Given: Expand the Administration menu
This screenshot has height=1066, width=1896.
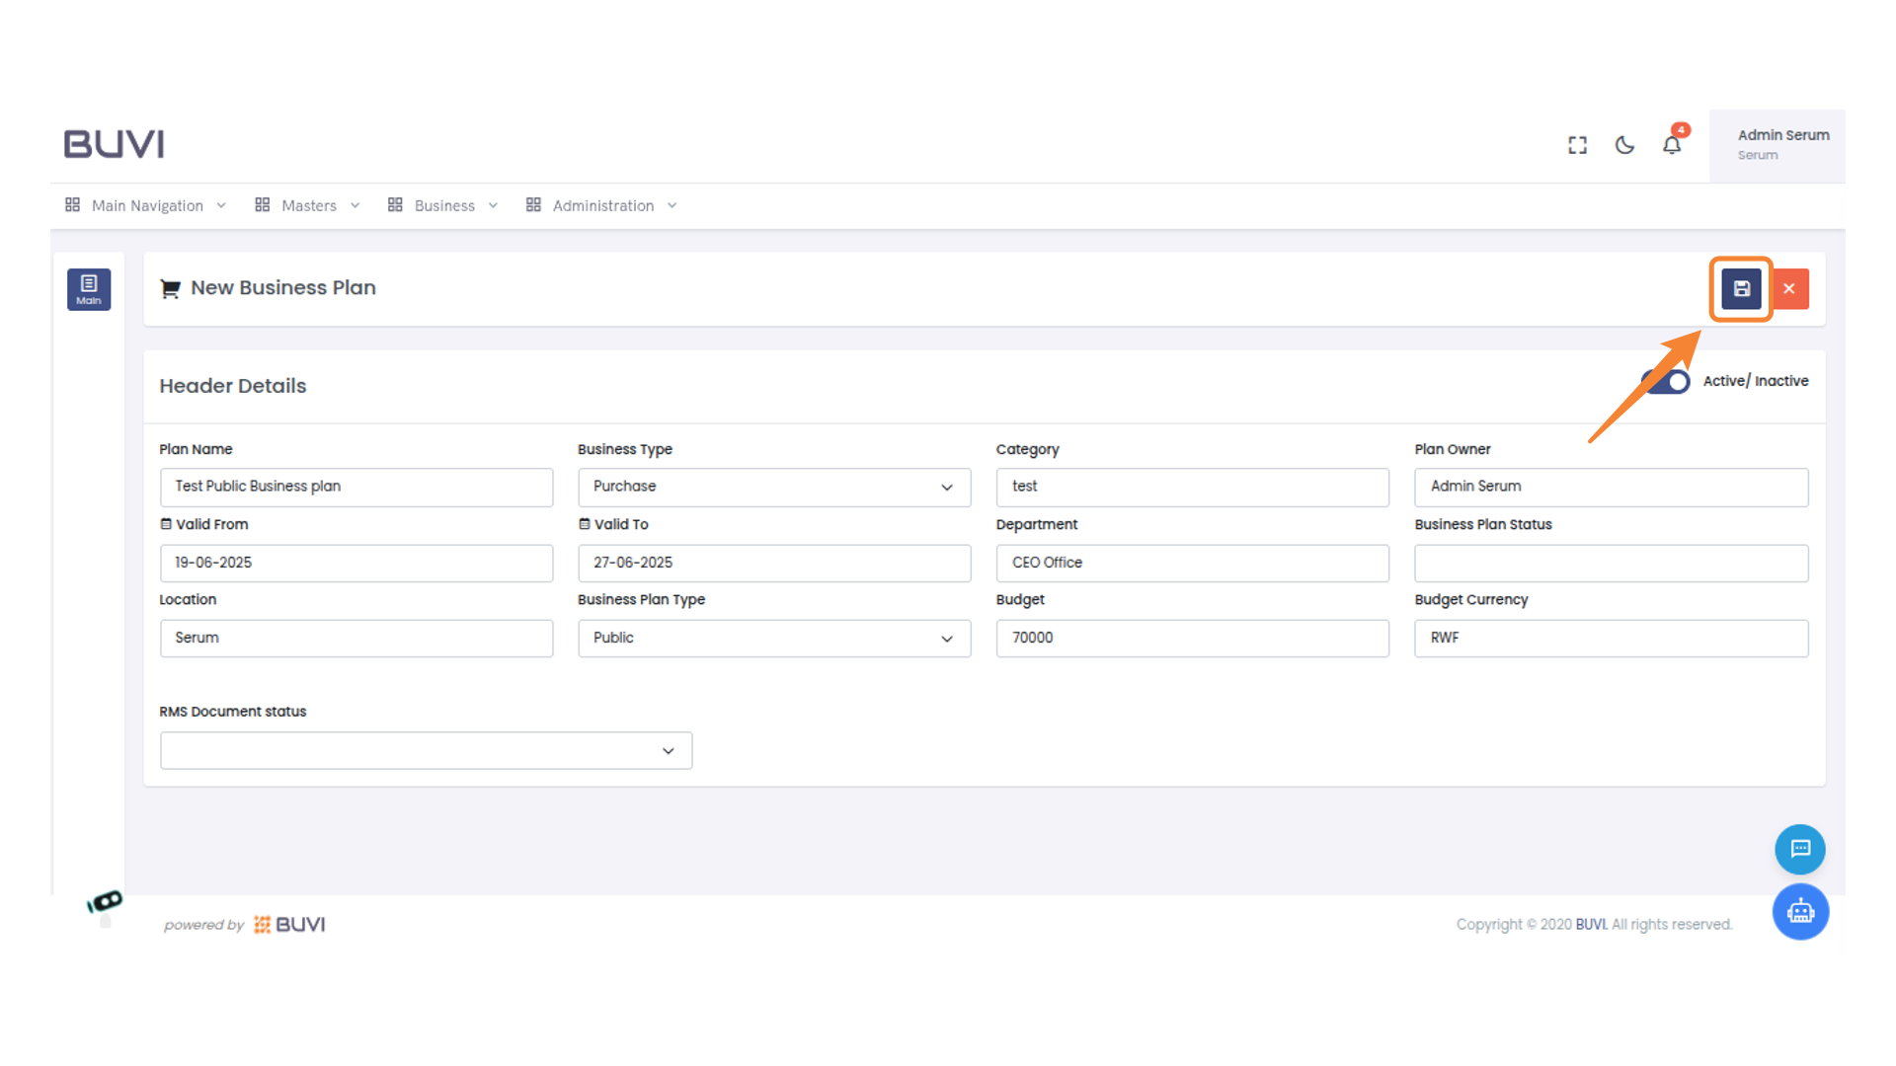Looking at the screenshot, I should [x=601, y=205].
